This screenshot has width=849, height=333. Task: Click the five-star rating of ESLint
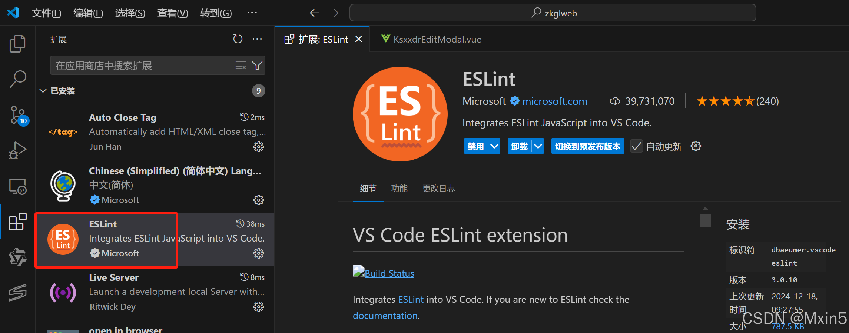click(x=725, y=101)
